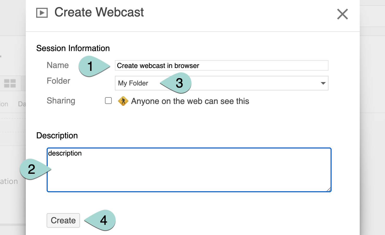Image resolution: width=385 pixels, height=235 pixels.
Task: Focus the Name text field
Action: pos(221,66)
